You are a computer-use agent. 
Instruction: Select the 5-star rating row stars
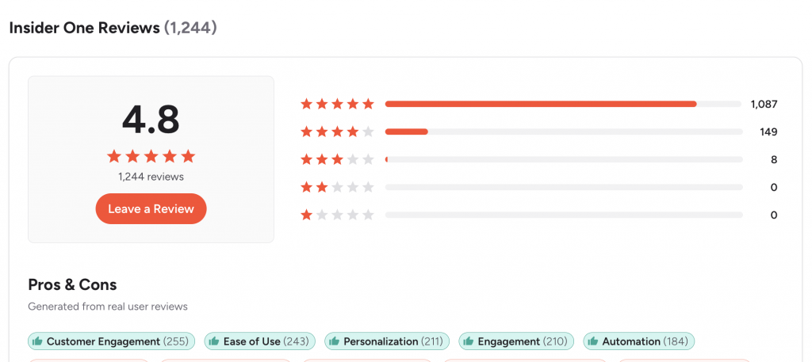(337, 104)
